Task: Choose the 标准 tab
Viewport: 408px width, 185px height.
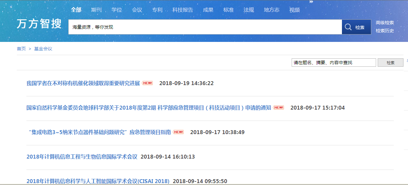Action: pos(228,10)
